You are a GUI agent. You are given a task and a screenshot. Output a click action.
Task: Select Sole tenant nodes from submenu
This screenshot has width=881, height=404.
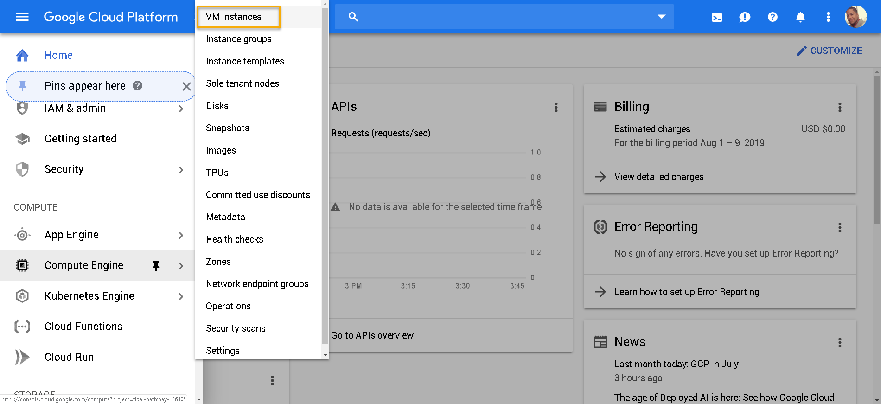pos(258,83)
